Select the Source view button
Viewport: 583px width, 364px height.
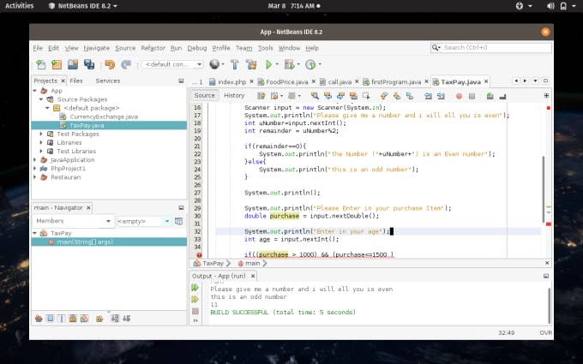[205, 95]
